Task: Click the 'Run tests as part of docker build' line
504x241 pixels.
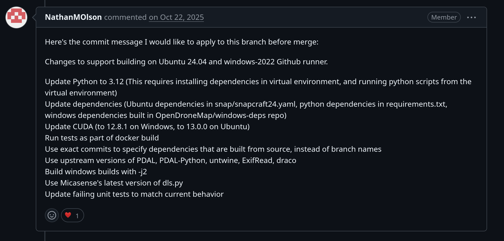Action: (102, 138)
